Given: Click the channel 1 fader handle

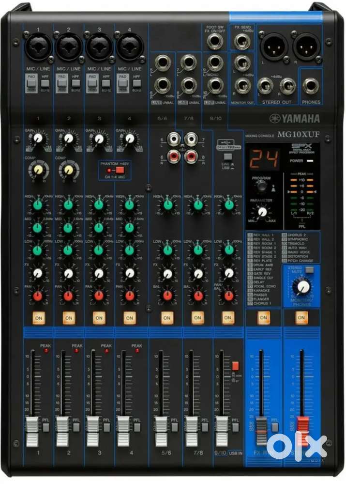Looking at the screenshot, I should point(31,429).
